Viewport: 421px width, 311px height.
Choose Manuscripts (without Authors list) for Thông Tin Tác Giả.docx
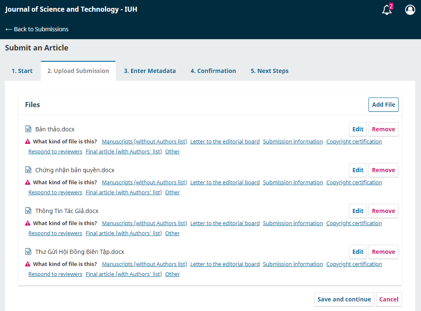click(x=144, y=223)
